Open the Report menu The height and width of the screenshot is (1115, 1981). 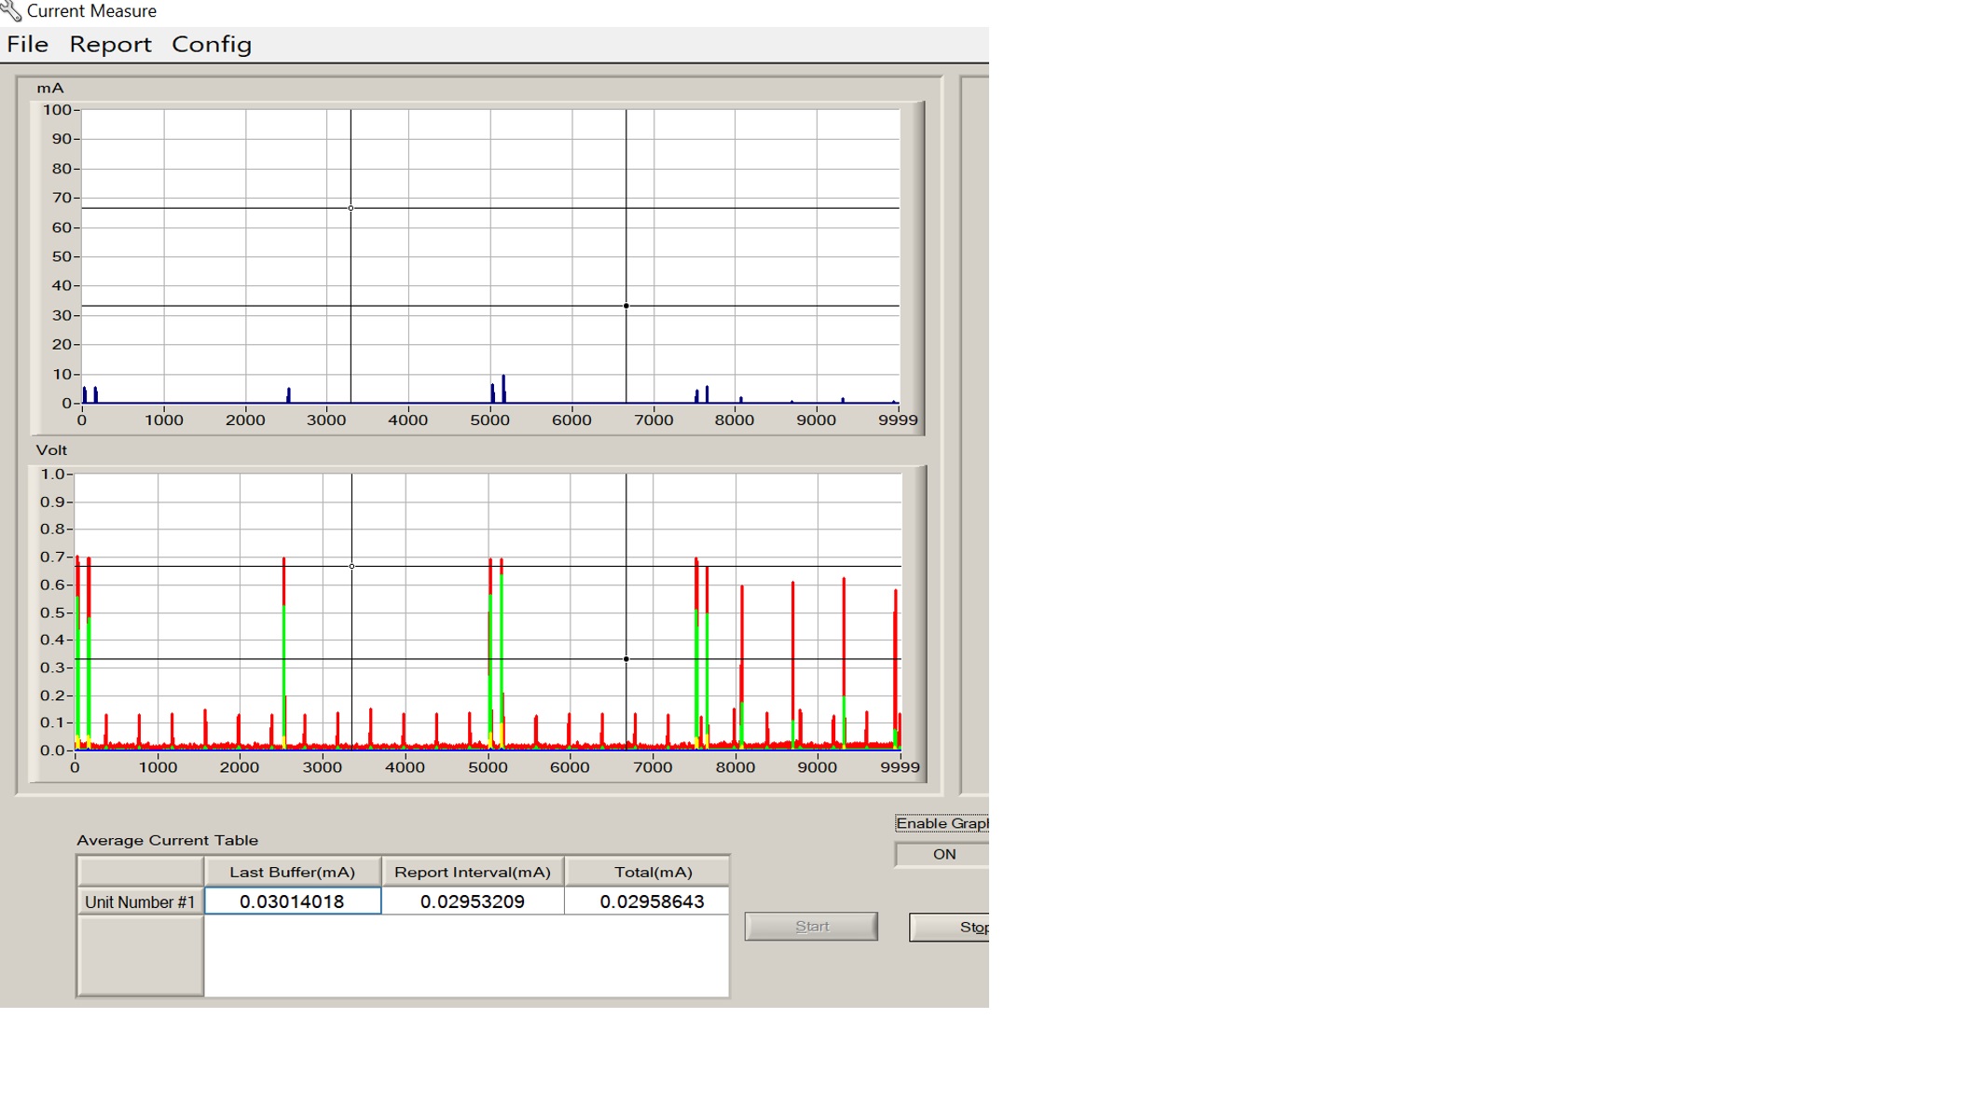click(x=110, y=44)
